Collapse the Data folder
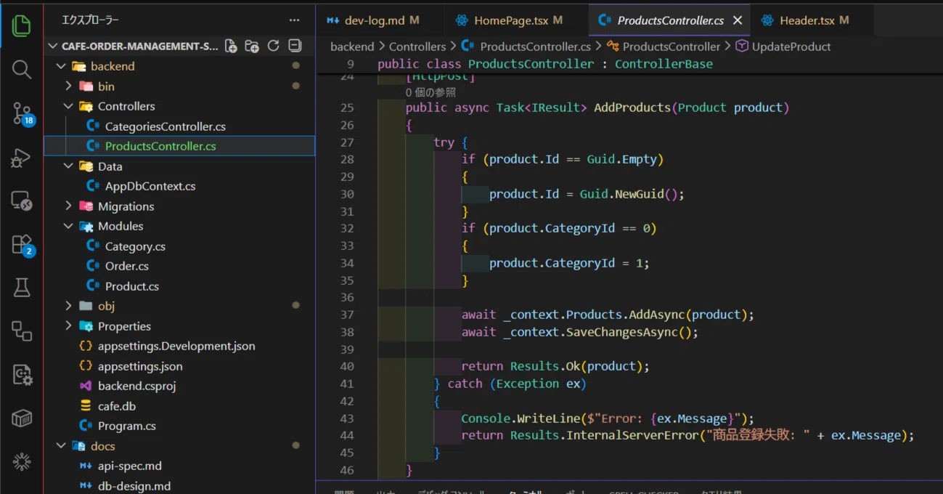The width and height of the screenshot is (943, 494). [68, 166]
